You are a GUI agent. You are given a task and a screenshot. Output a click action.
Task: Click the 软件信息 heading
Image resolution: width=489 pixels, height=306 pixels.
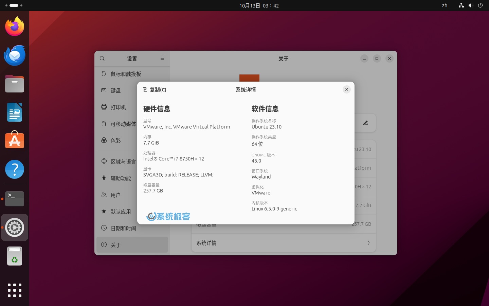click(265, 109)
